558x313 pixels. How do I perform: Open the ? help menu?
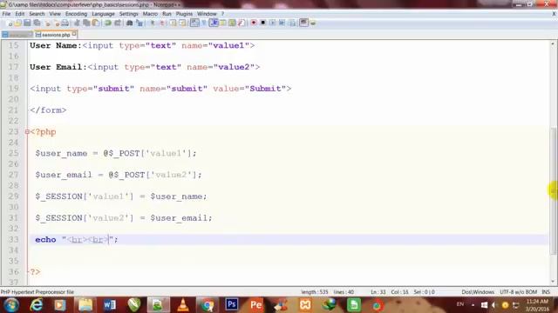[223, 14]
